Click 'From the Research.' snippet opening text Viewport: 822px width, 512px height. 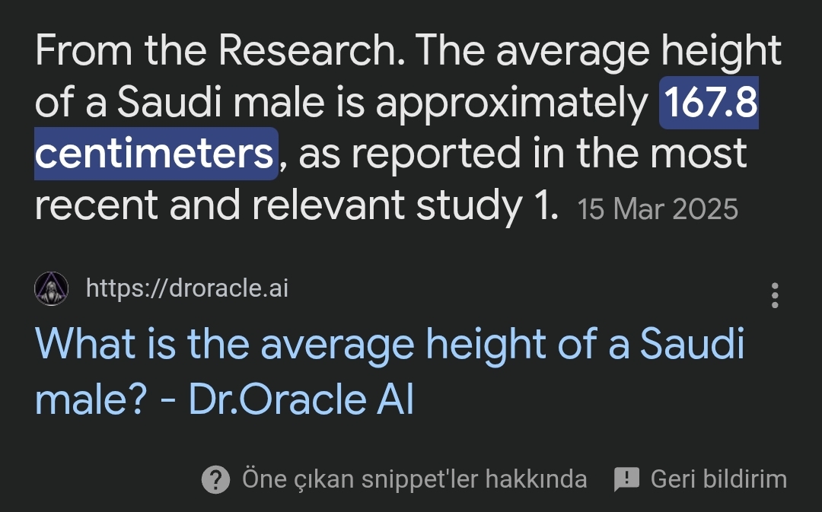220,51
